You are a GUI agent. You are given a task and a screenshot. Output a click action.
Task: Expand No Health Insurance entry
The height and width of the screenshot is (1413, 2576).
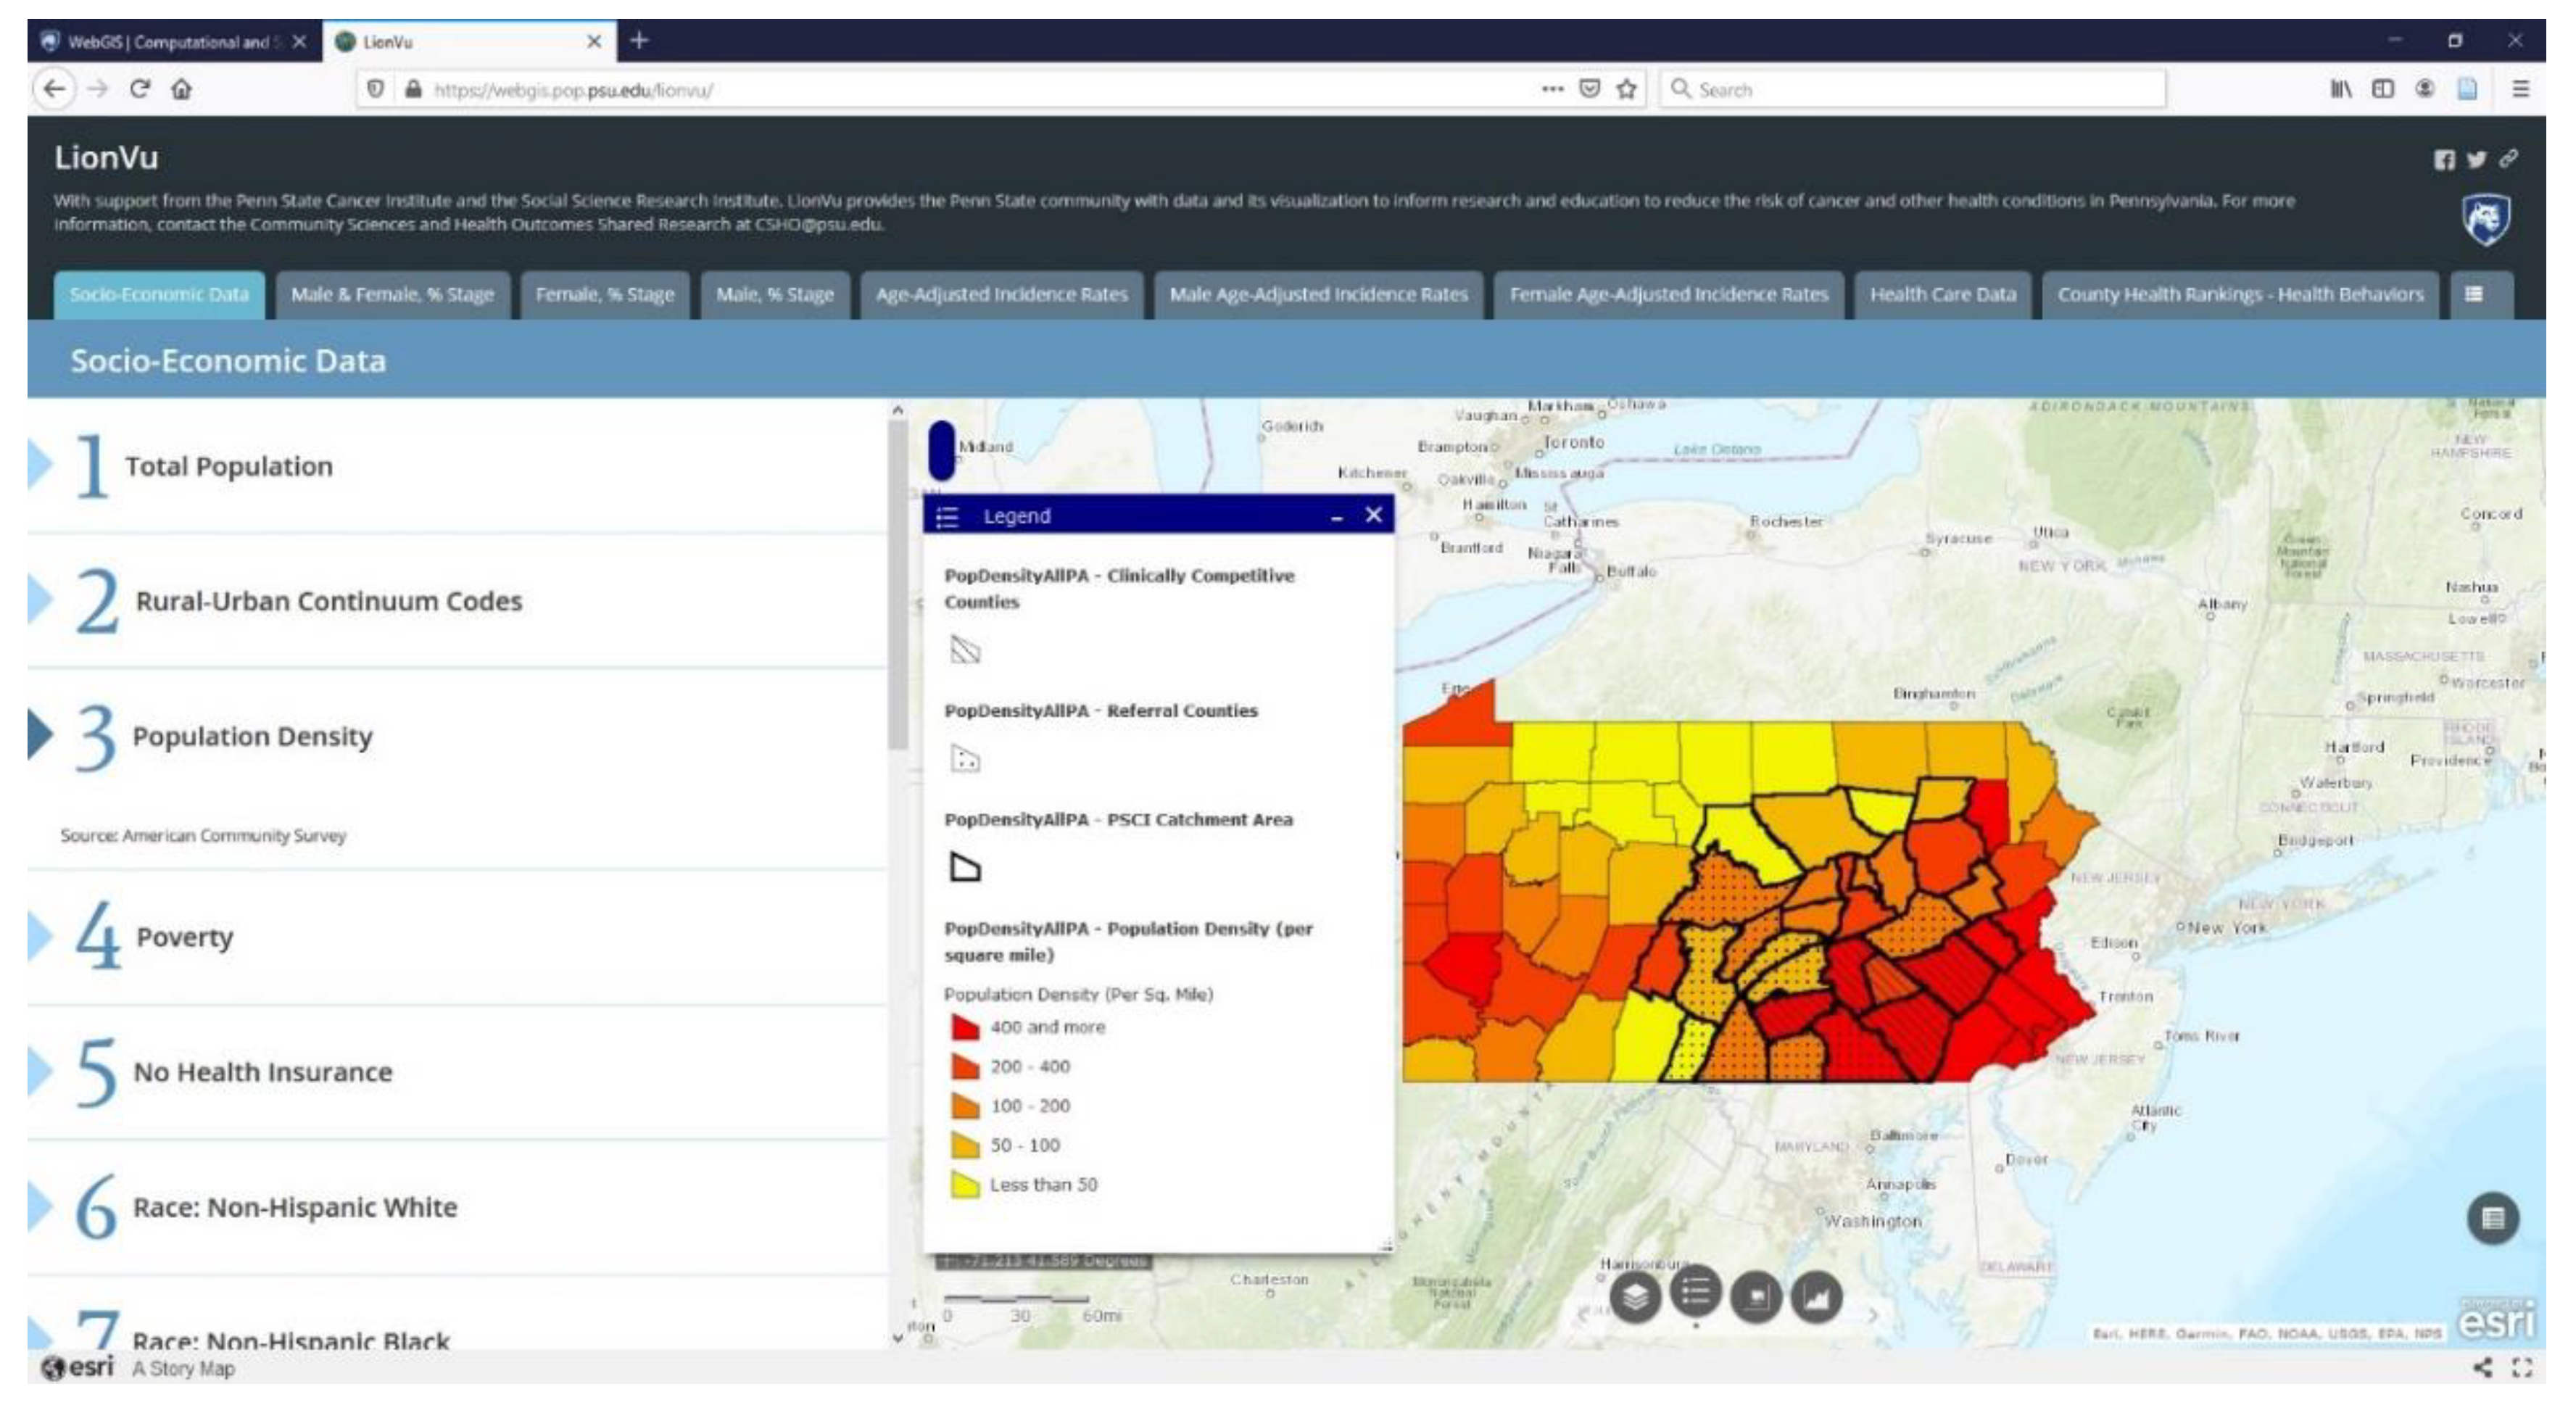[x=262, y=1072]
